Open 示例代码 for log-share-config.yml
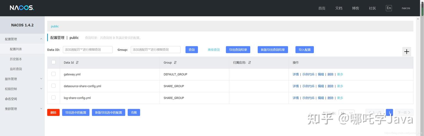The width and height of the screenshot is (424, 136). pyautogui.click(x=308, y=98)
